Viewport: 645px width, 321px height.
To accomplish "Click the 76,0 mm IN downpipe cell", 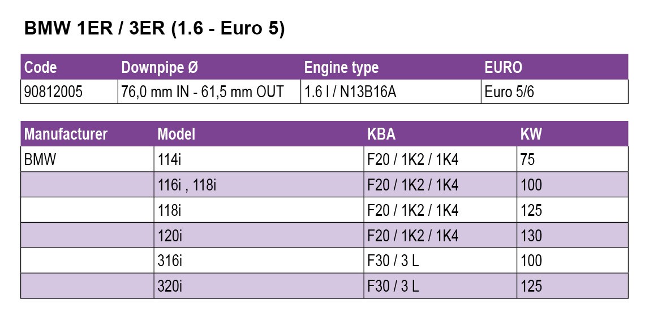I will coord(203,92).
